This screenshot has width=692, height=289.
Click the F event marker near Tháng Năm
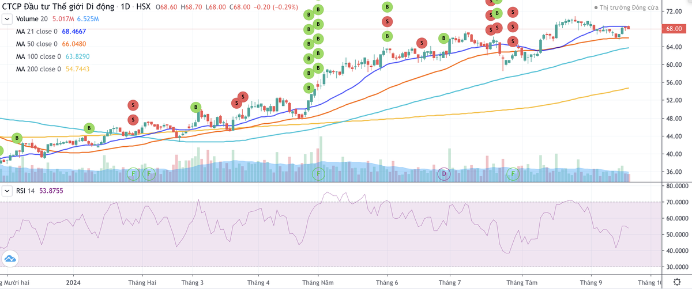coord(318,173)
